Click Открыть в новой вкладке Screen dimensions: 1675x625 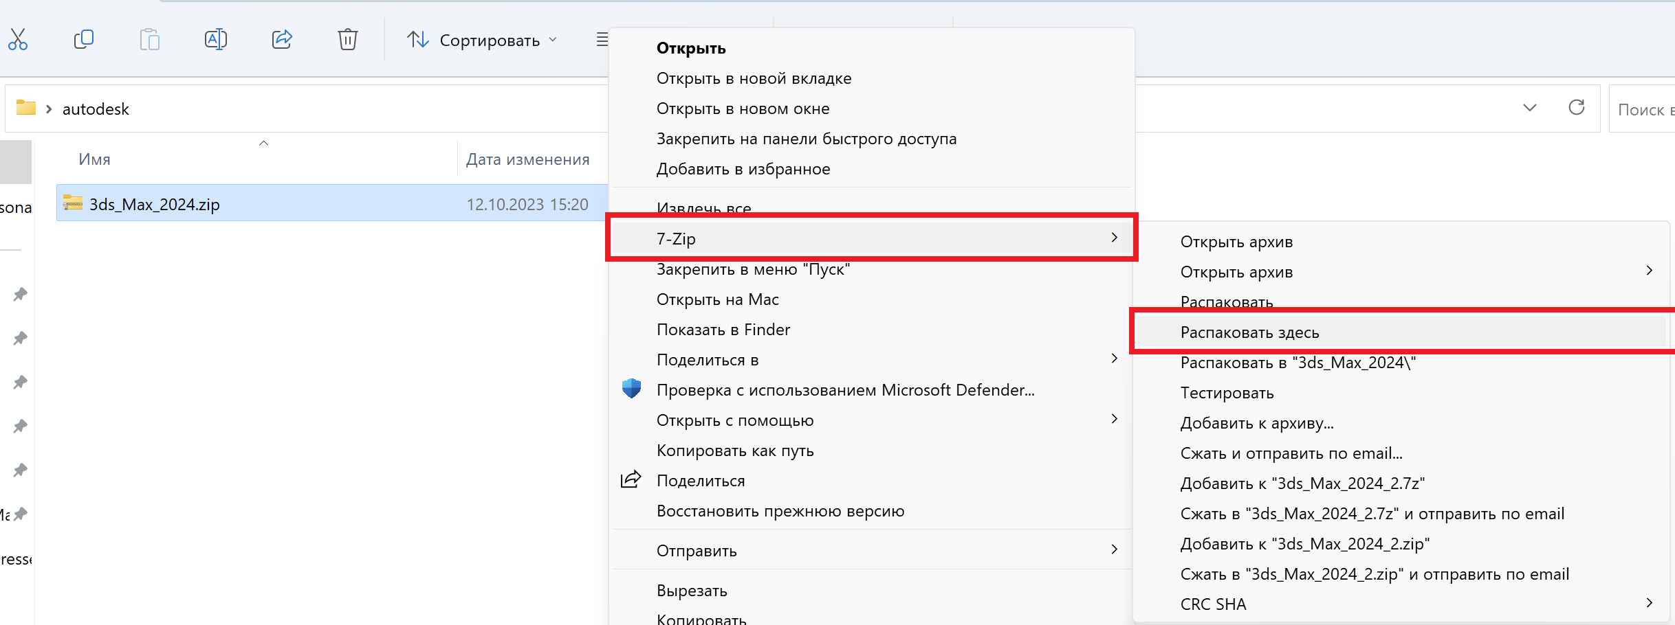(x=754, y=78)
